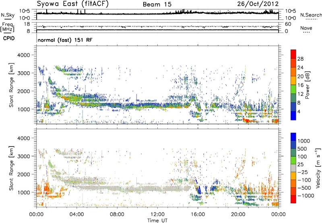The width and height of the screenshot is (322, 223).
Task: Click the power panel 'Slant Range [km]' label
Action: click(11, 85)
